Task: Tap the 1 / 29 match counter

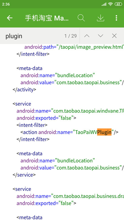Action: point(71,36)
